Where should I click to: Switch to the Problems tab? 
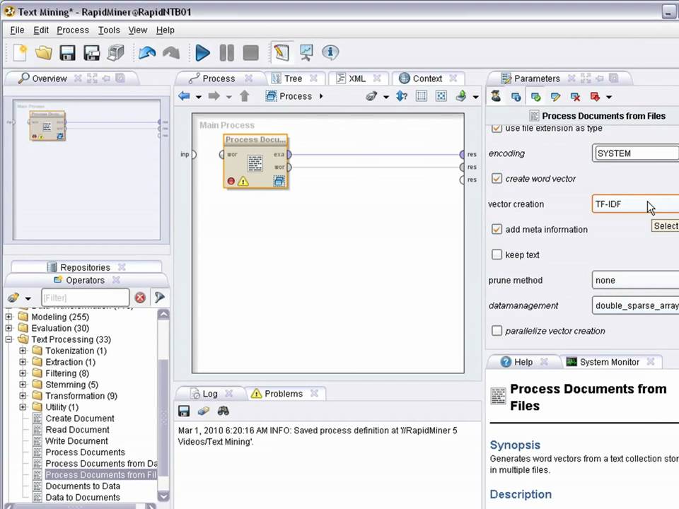click(x=283, y=394)
